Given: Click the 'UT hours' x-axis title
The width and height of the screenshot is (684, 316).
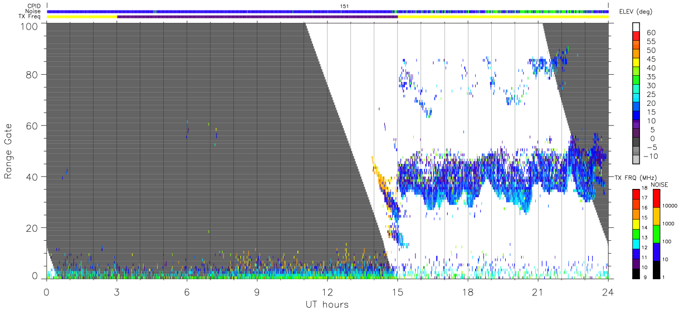Looking at the screenshot, I should 327,304.
